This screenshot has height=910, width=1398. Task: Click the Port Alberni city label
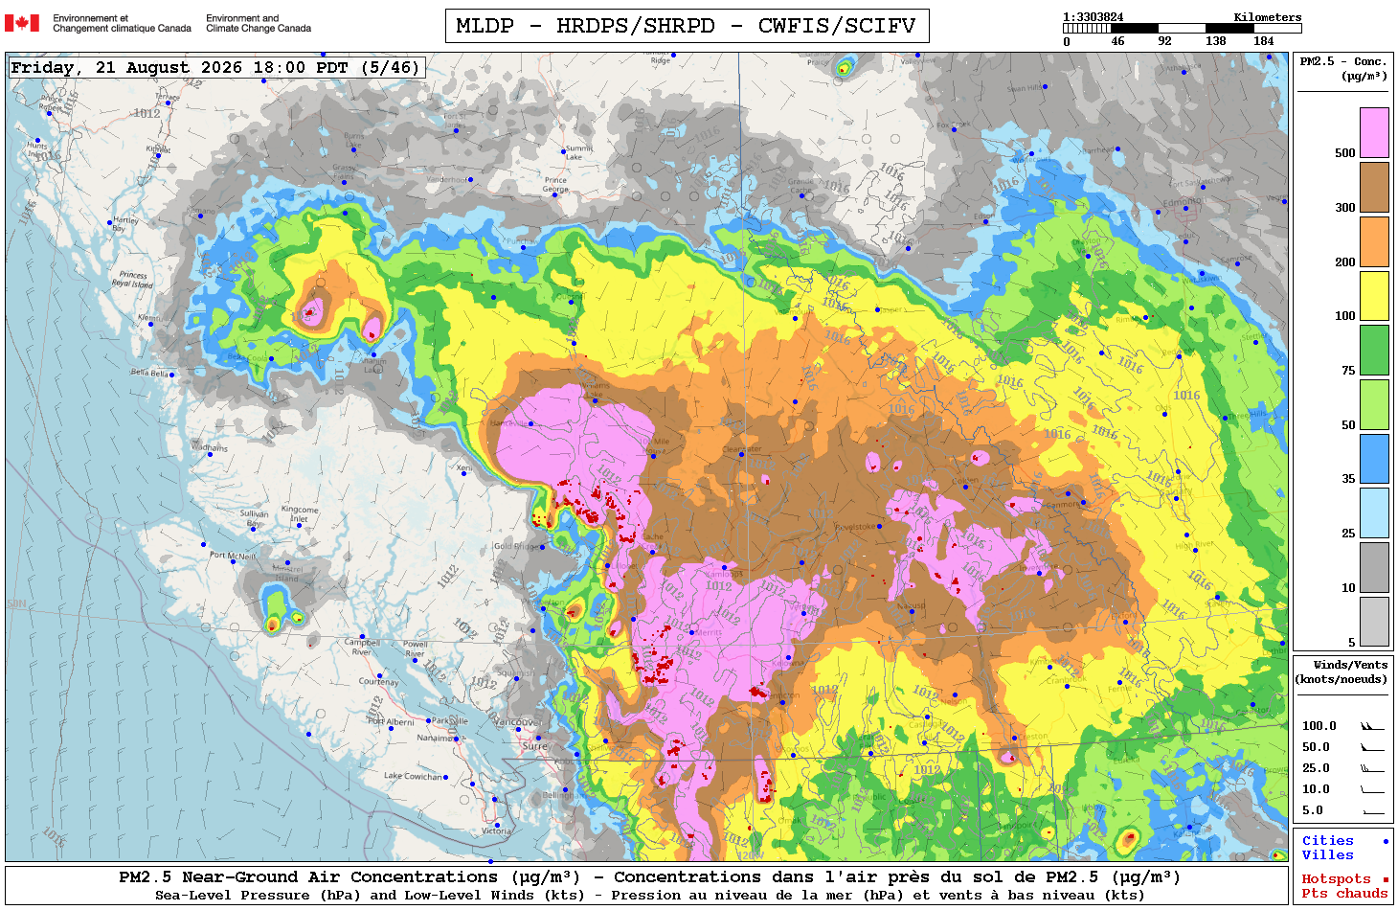click(392, 721)
